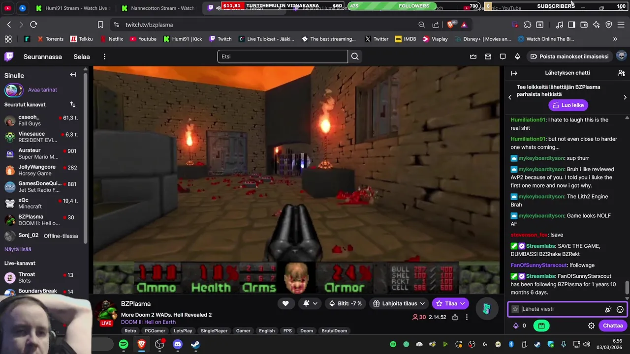Open Prime loot crown icon

(473, 57)
